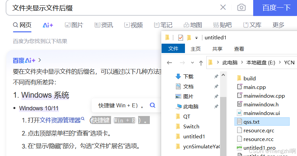Click in the Baidu search input field

pos(114,8)
